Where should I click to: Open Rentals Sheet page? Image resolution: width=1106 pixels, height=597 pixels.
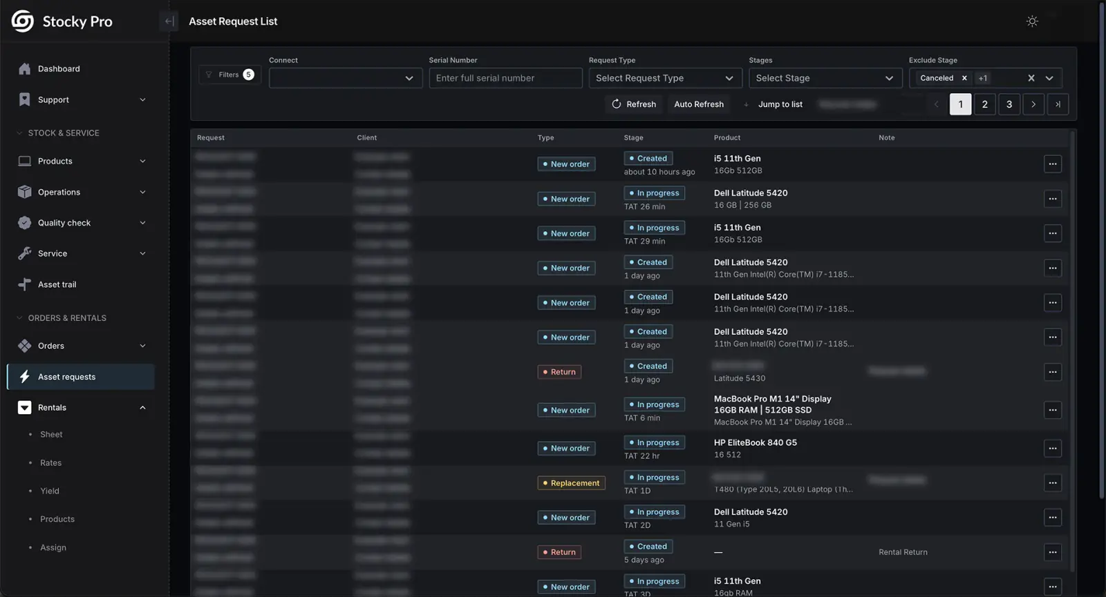click(51, 435)
